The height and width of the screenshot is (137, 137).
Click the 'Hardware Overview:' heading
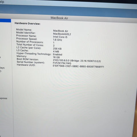point(27,23)
